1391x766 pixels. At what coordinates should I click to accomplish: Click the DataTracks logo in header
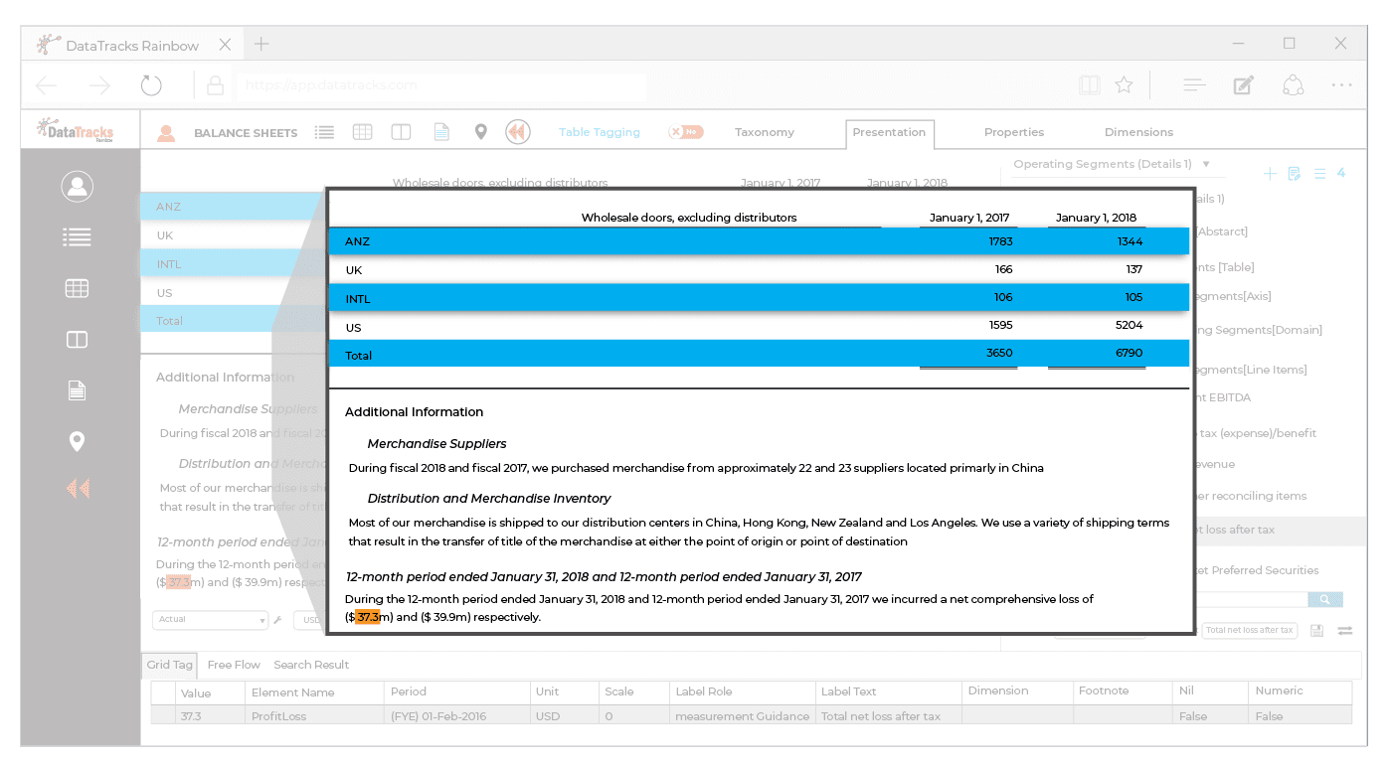[x=76, y=130]
